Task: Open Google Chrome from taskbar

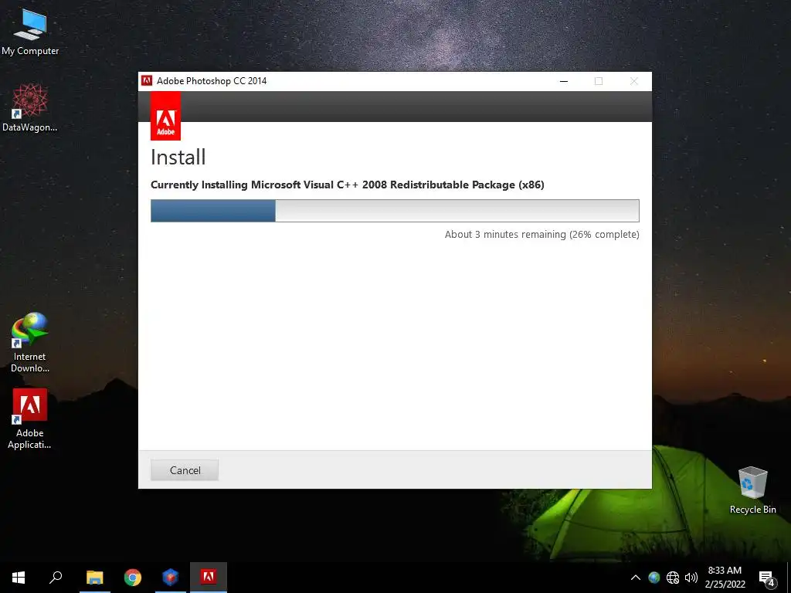Action: click(133, 578)
